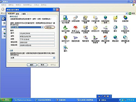Switch to the Advanced (進階) tab

[x=24, y=14]
